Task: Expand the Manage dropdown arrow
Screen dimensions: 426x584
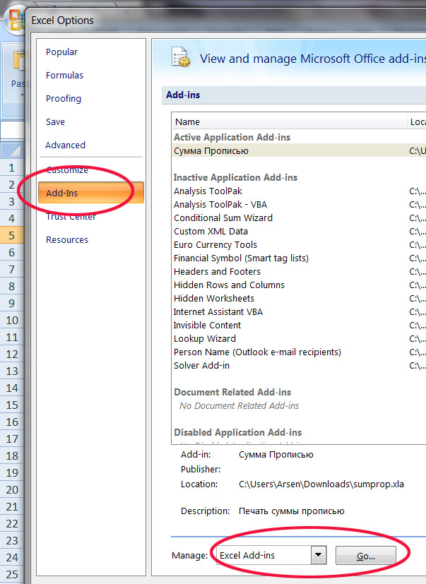Action: tap(319, 556)
